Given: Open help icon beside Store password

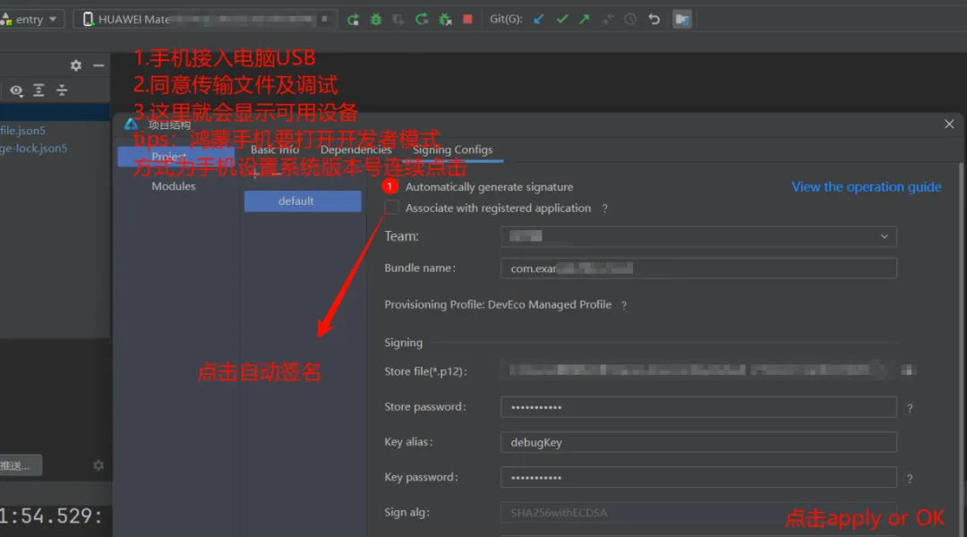Looking at the screenshot, I should 910,408.
